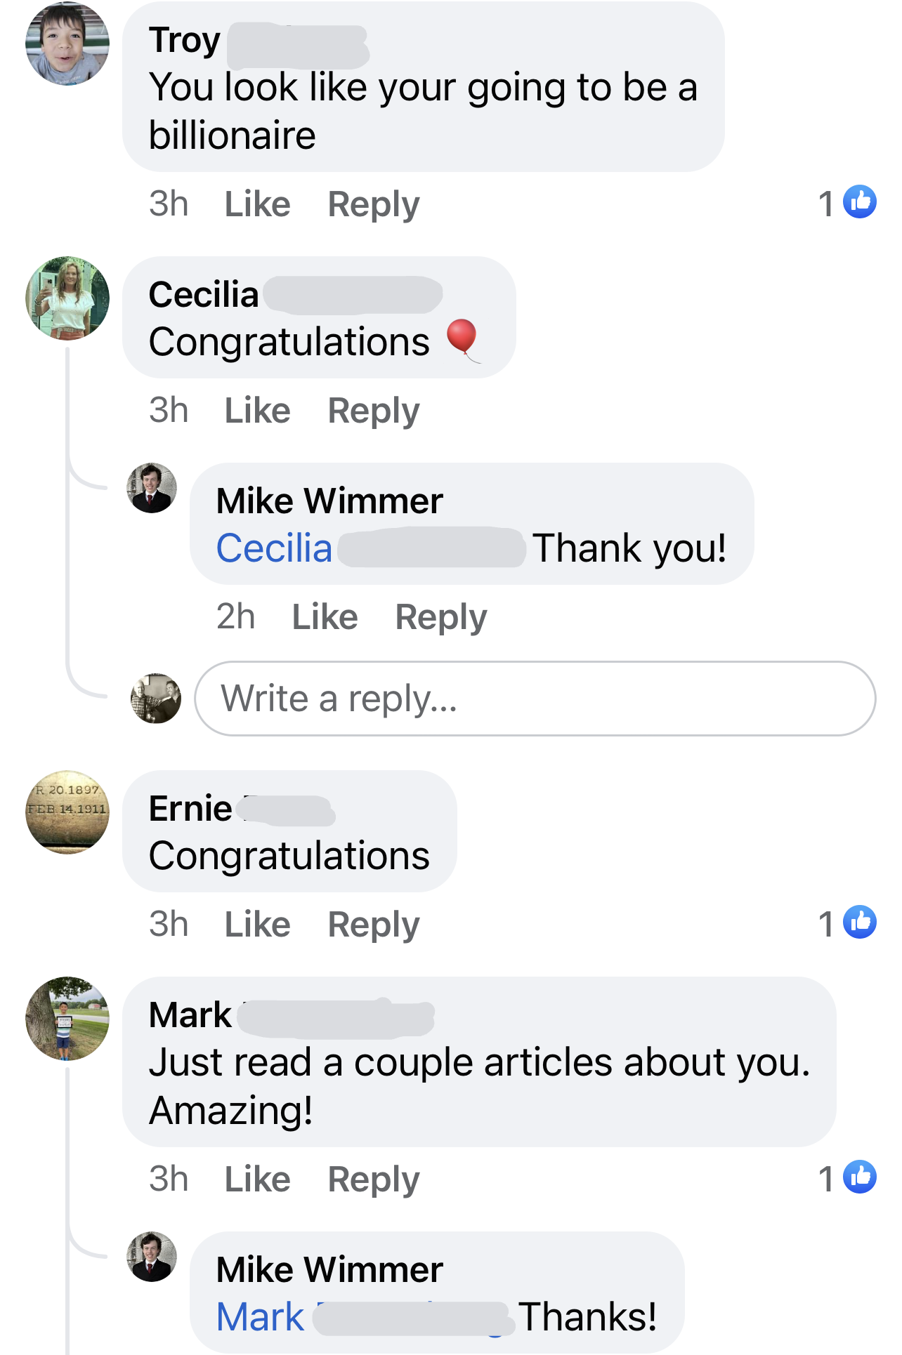Image resolution: width=902 pixels, height=1355 pixels.
Task: Open Mike Wimmer's avatar in reply to Cecilia
Action: point(152,488)
